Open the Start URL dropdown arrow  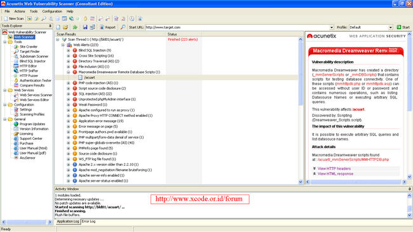[331, 27]
